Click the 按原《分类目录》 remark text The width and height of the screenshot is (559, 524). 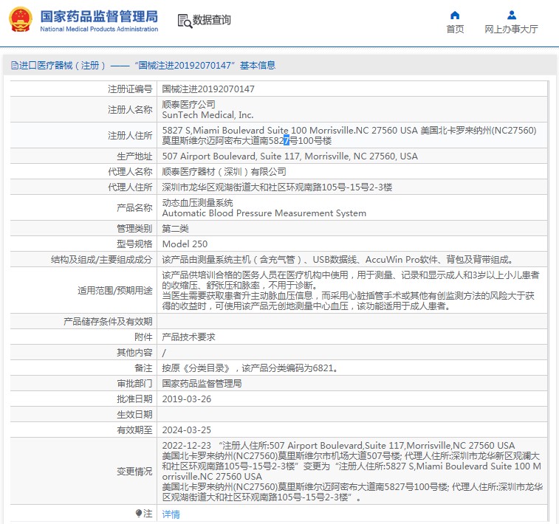[x=250, y=368]
